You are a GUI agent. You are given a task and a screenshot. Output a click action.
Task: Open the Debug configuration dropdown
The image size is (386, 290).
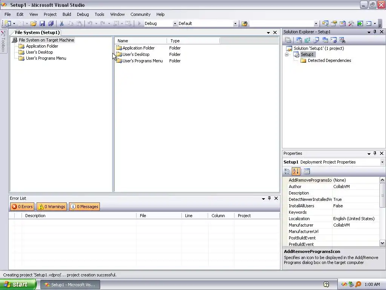coord(175,24)
